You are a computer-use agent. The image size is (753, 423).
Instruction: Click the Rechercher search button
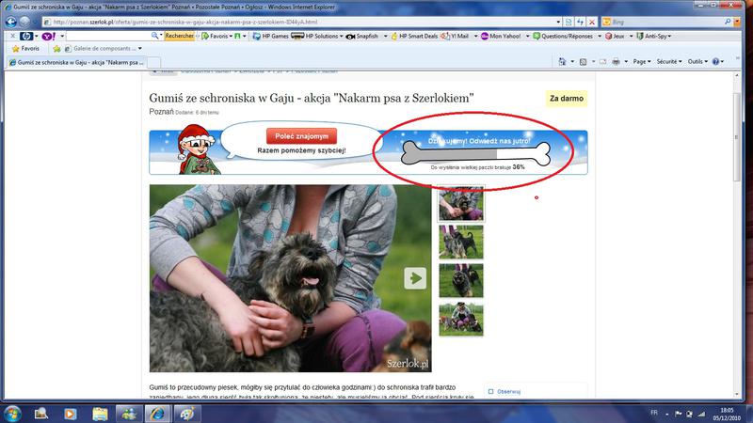[x=180, y=36]
